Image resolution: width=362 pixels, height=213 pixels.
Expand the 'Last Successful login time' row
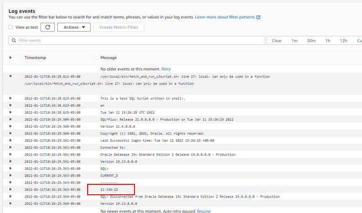[10, 140]
